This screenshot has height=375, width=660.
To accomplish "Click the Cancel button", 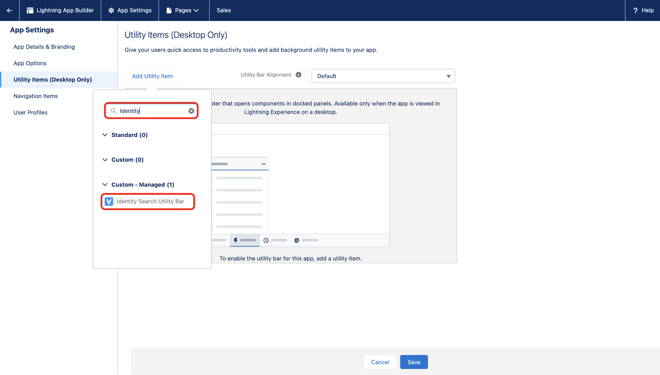I will 380,362.
